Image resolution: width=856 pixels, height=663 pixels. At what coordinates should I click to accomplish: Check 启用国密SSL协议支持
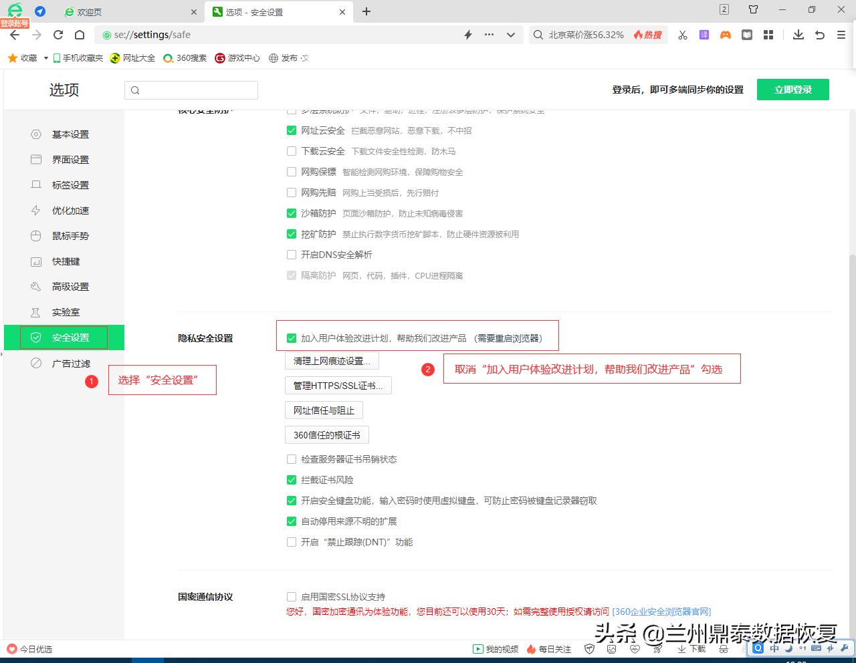tap(292, 597)
